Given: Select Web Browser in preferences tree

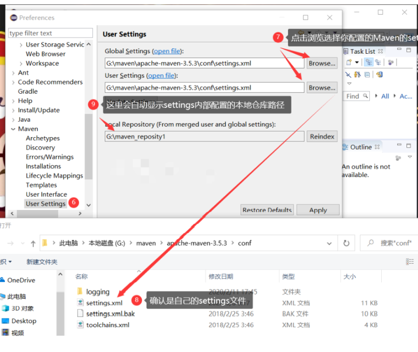Looking at the screenshot, I should (46, 54).
